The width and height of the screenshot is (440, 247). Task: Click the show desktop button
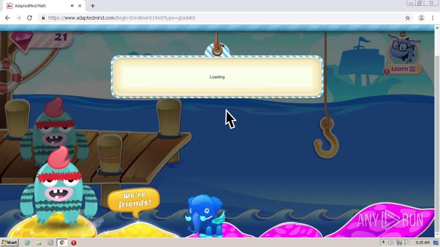[437, 243]
